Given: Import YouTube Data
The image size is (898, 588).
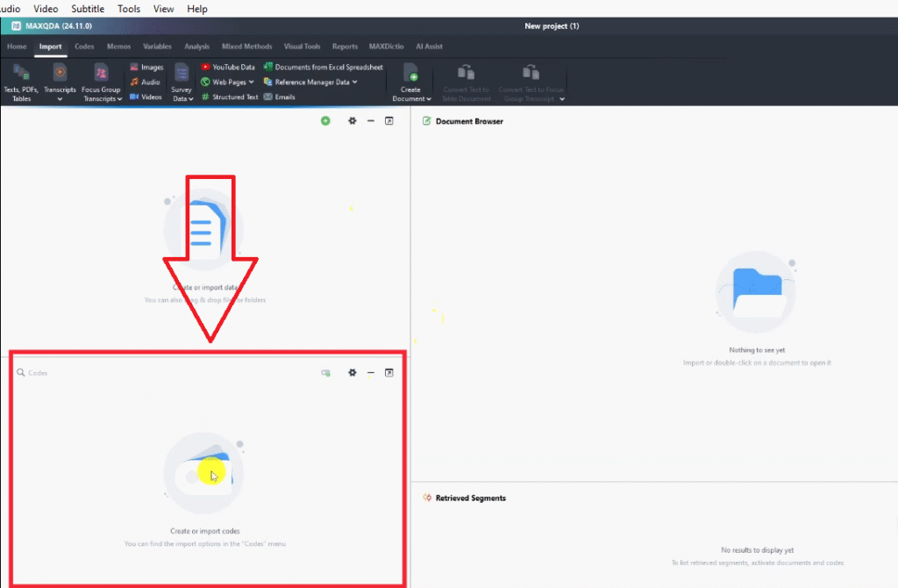Looking at the screenshot, I should [x=228, y=67].
